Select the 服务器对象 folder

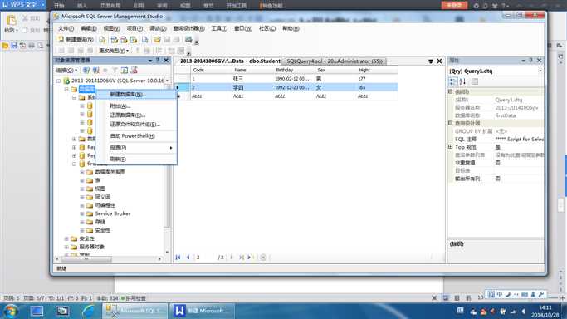(x=92, y=247)
